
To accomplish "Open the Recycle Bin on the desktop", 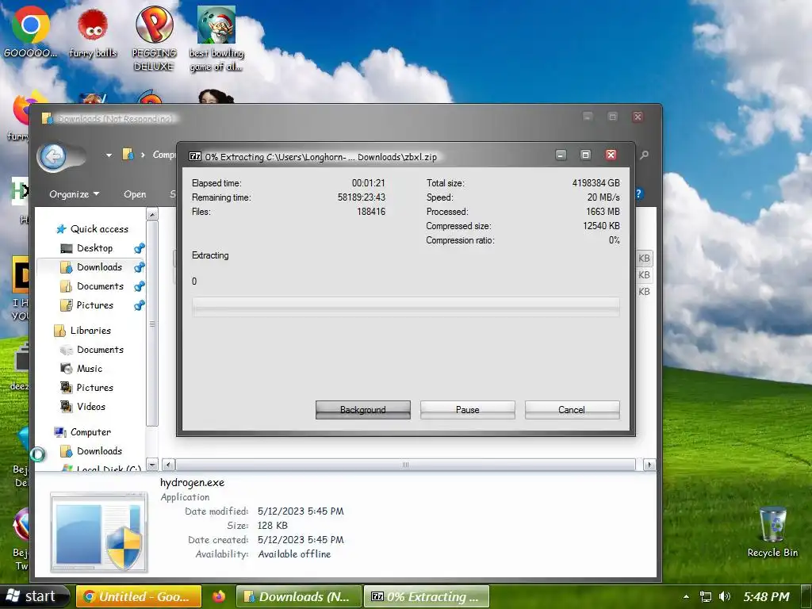I will click(x=772, y=532).
